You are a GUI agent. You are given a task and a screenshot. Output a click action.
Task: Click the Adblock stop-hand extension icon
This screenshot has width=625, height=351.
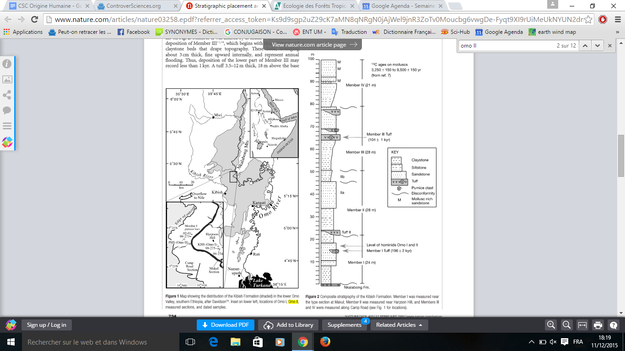(603, 20)
